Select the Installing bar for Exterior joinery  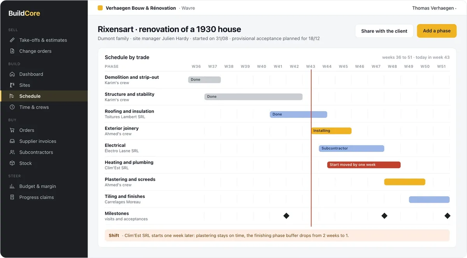pyautogui.click(x=331, y=131)
